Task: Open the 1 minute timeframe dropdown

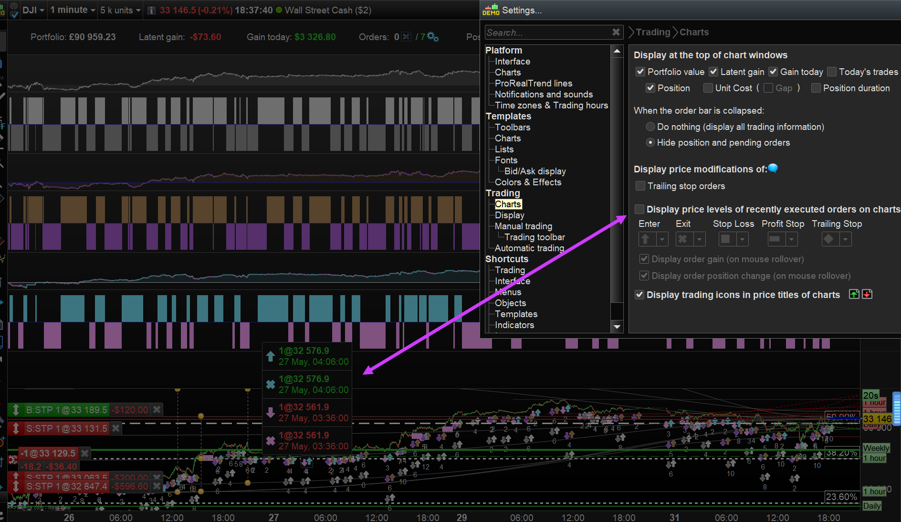Action: pyautogui.click(x=72, y=10)
